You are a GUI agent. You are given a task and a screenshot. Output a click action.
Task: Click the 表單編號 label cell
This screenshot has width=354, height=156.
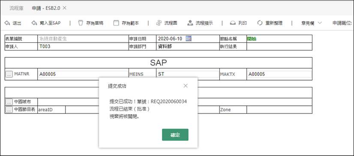[x=21, y=39]
